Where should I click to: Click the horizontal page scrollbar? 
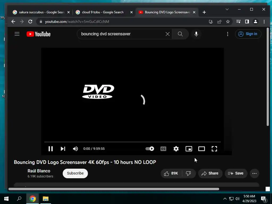pos(114,189)
